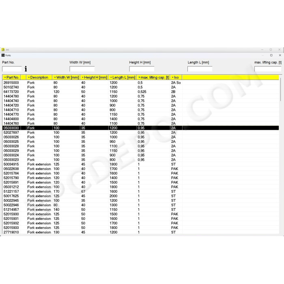Select fork extension 50017625

pyautogui.click(x=11, y=196)
